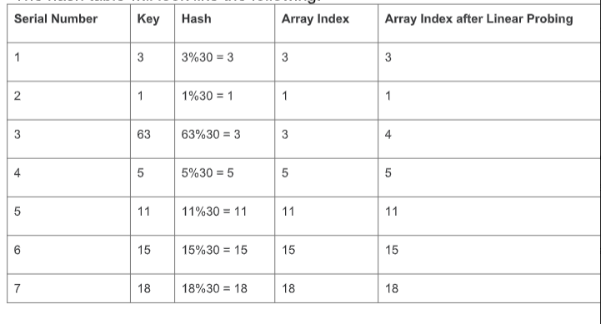Click serial number 5 in the first column

click(x=18, y=212)
